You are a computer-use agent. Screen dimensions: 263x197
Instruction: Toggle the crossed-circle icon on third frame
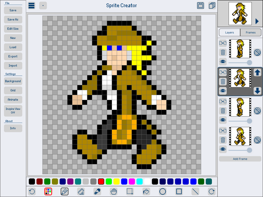click(257, 111)
